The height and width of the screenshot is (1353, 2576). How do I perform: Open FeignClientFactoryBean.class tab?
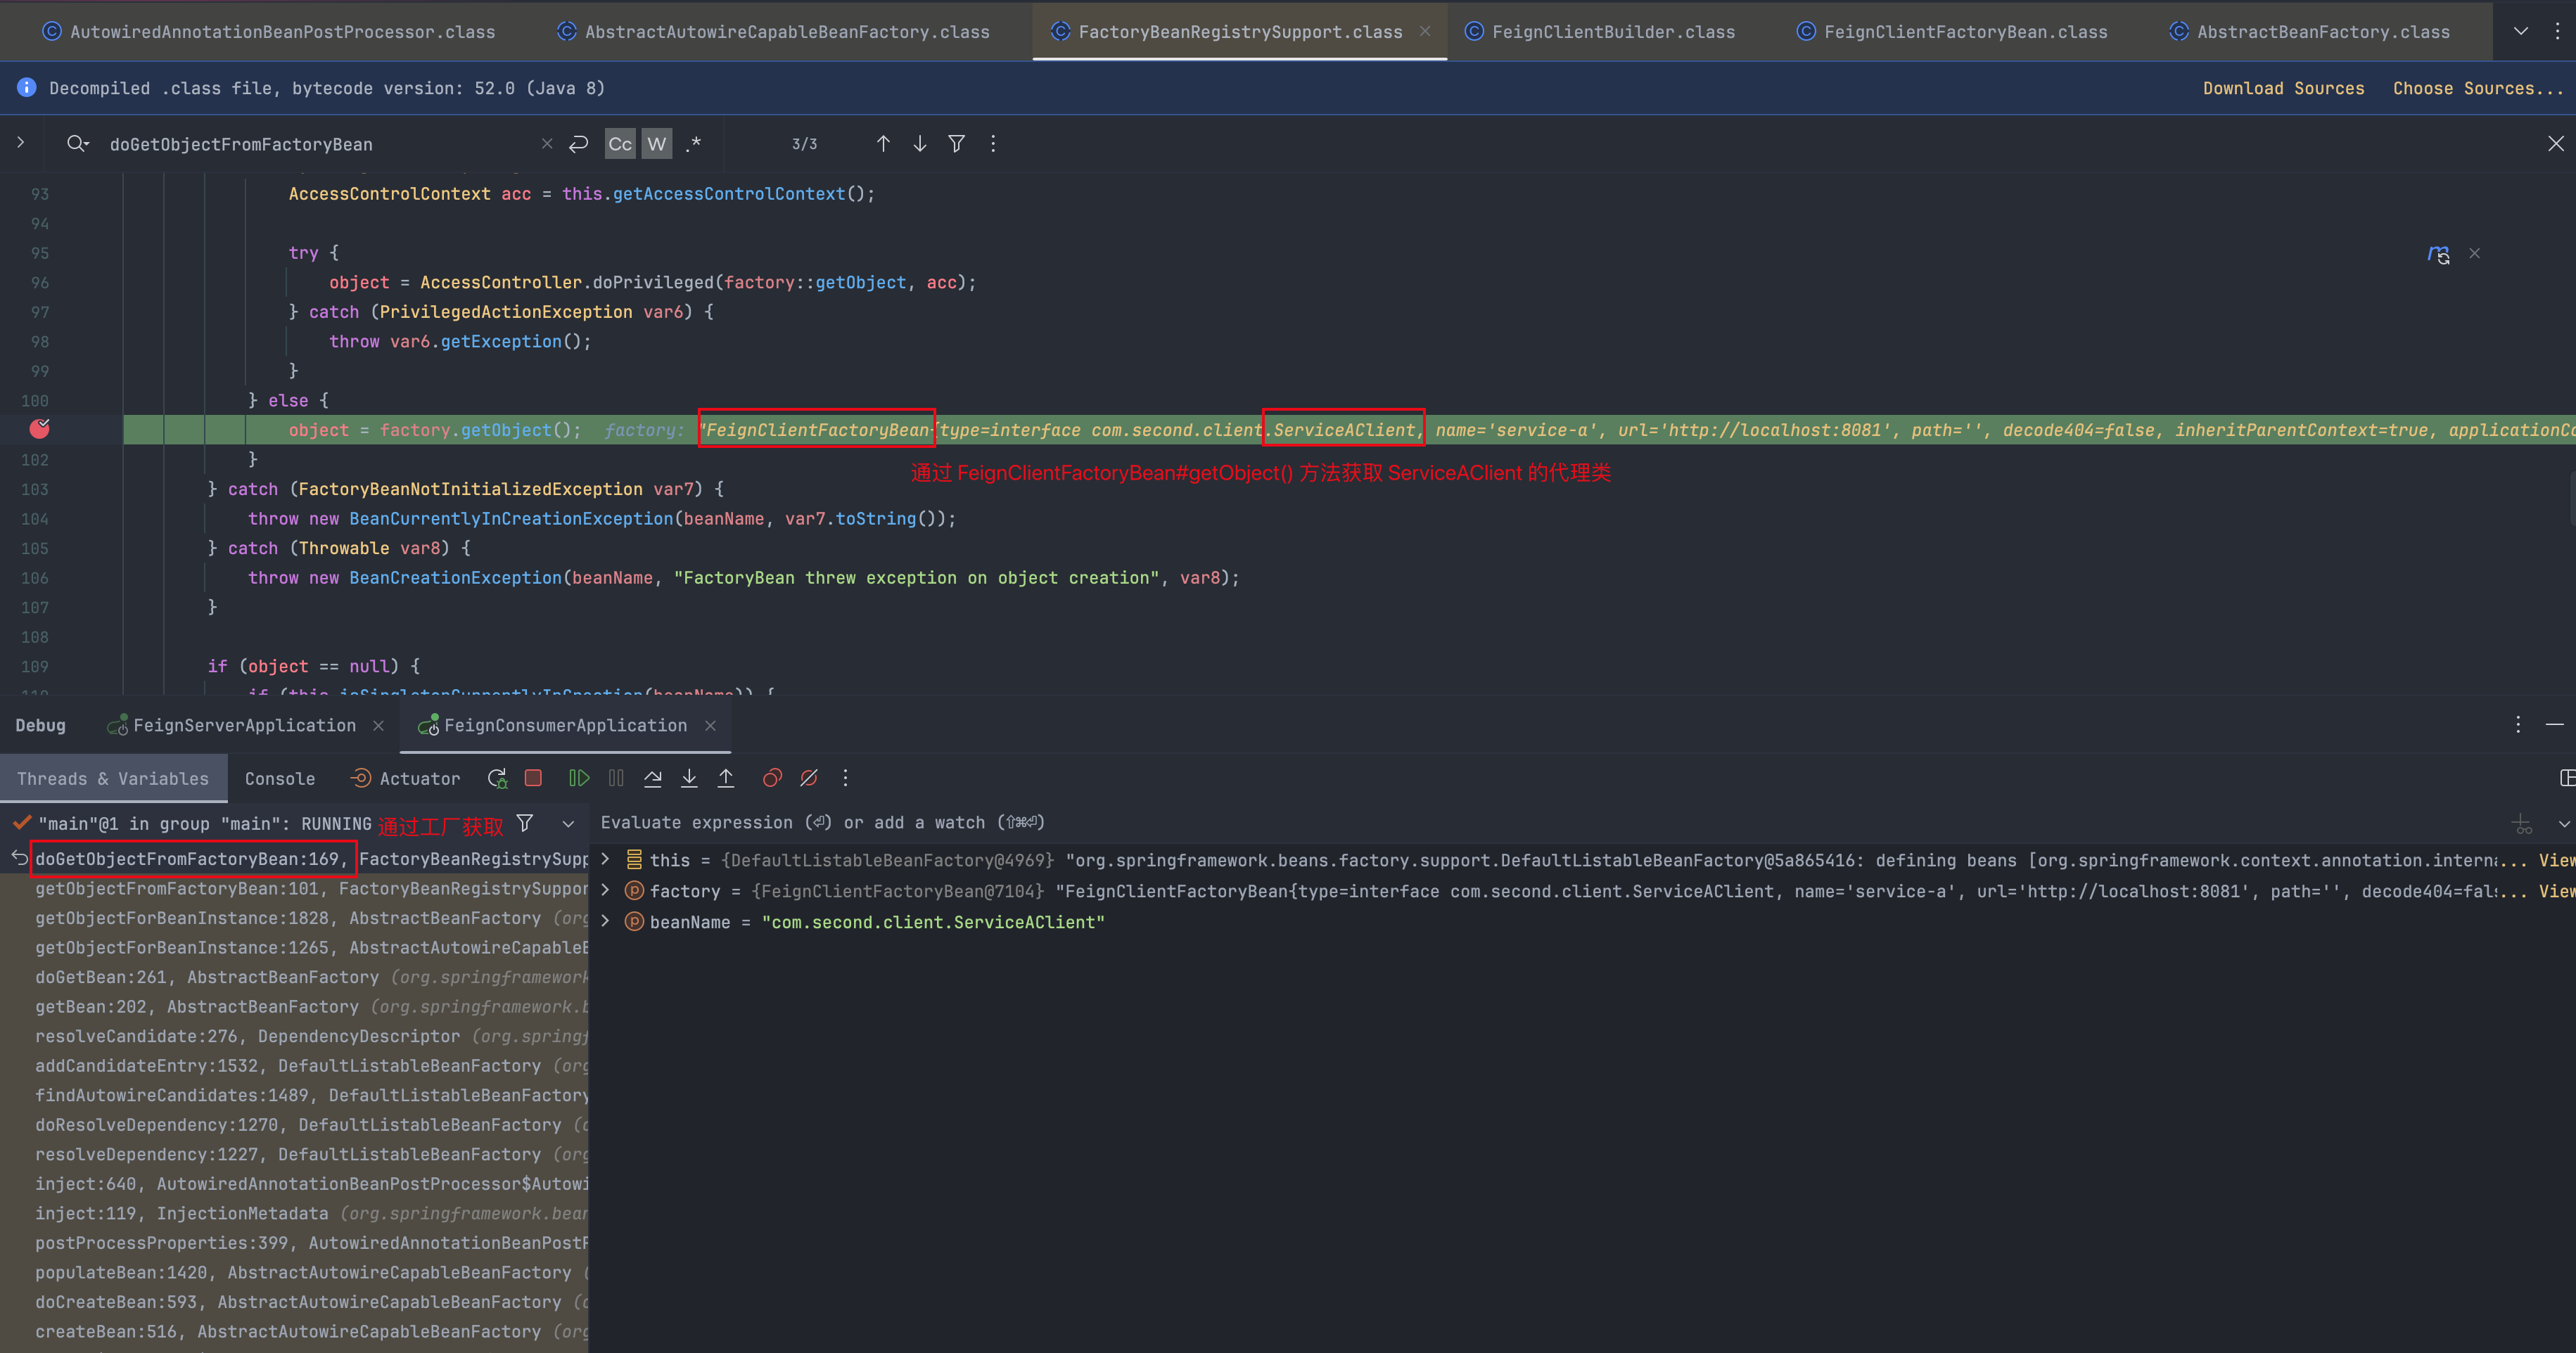coord(1951,32)
